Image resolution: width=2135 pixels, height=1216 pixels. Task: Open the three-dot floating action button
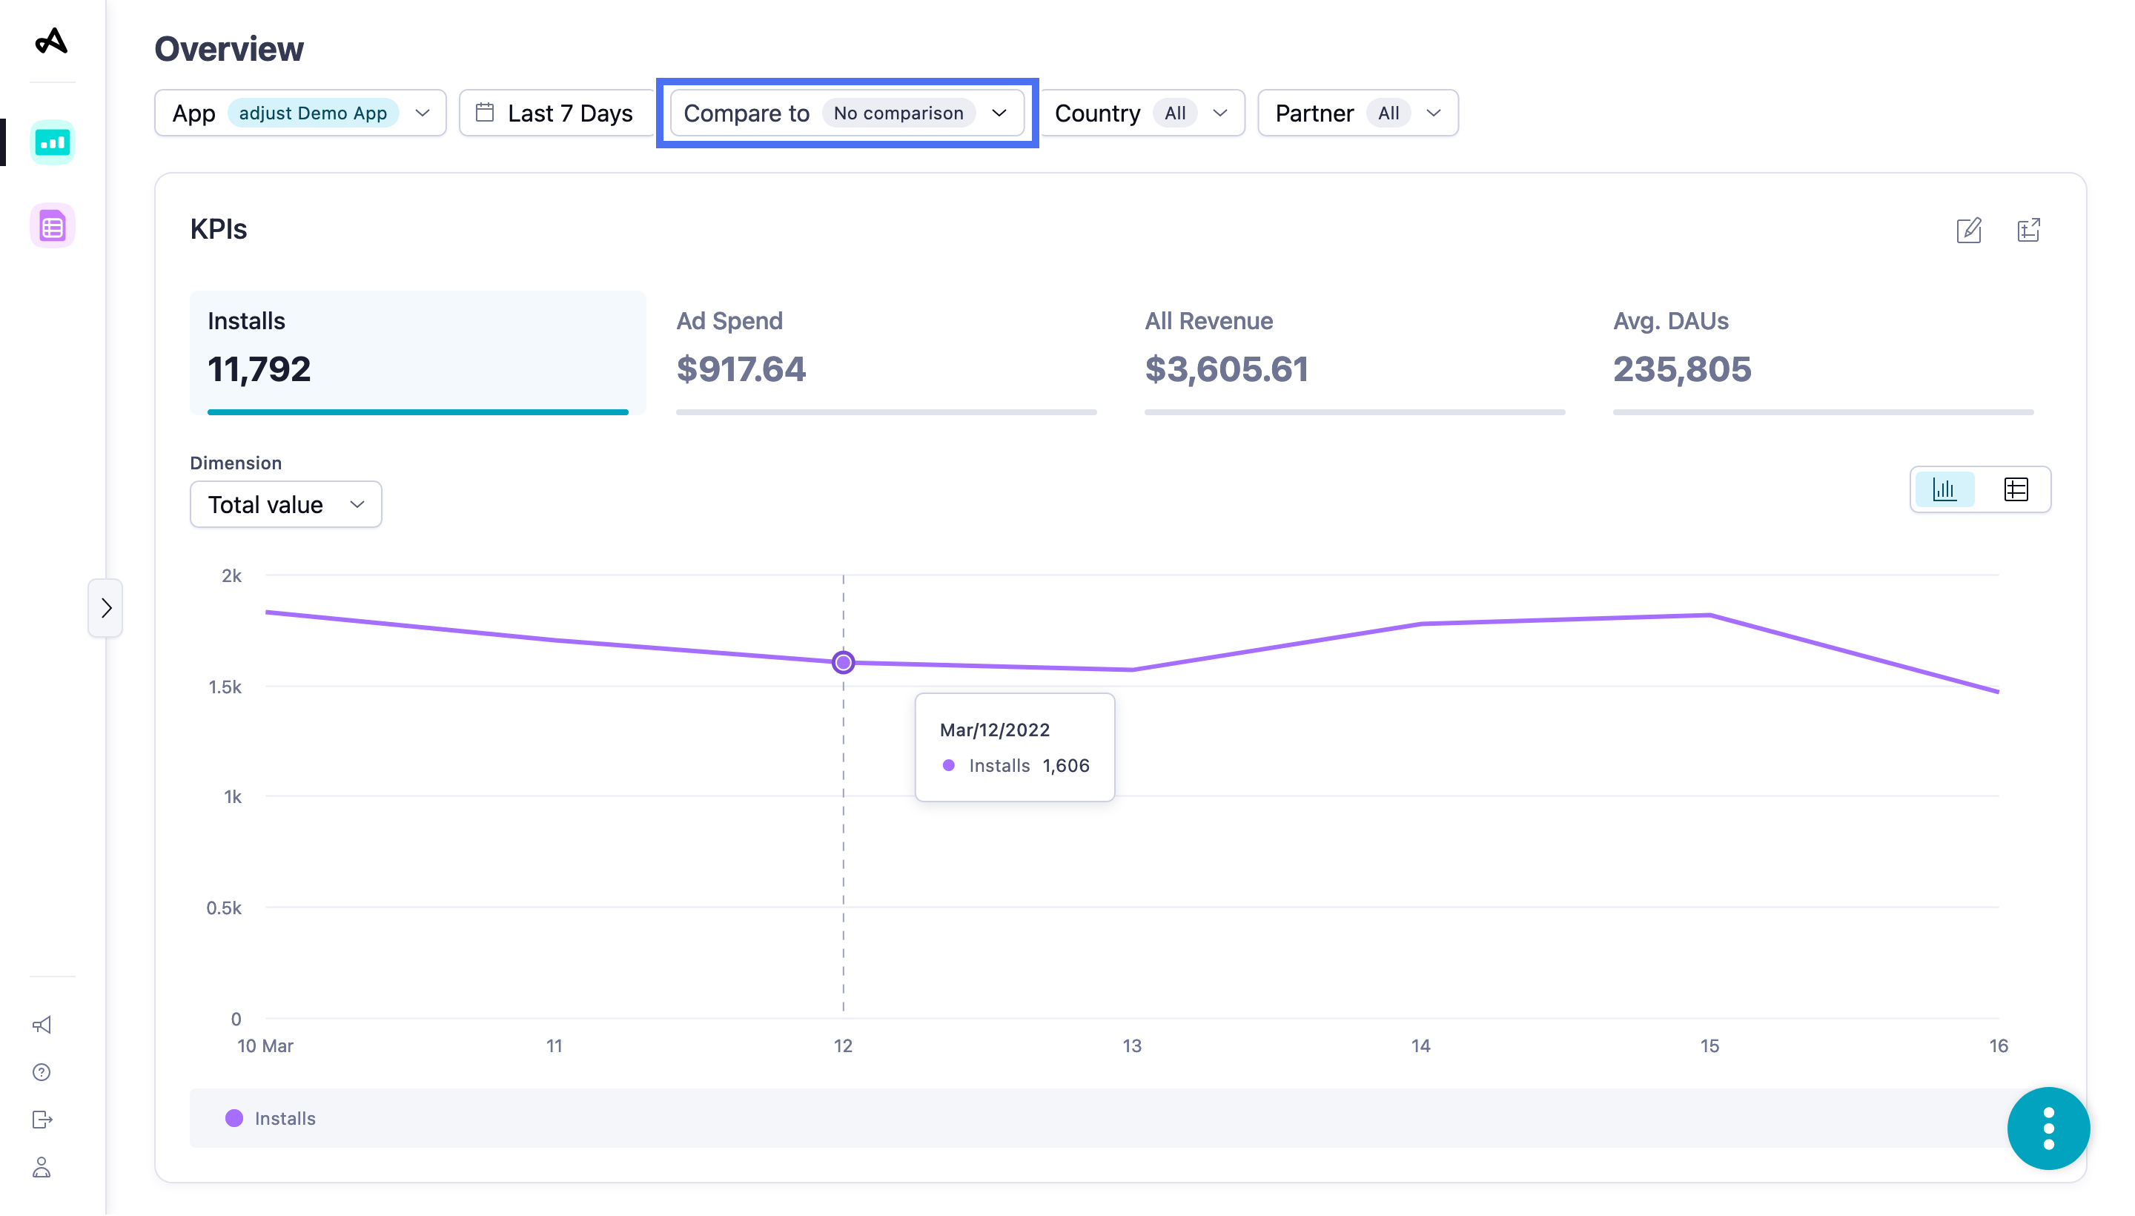tap(2048, 1129)
